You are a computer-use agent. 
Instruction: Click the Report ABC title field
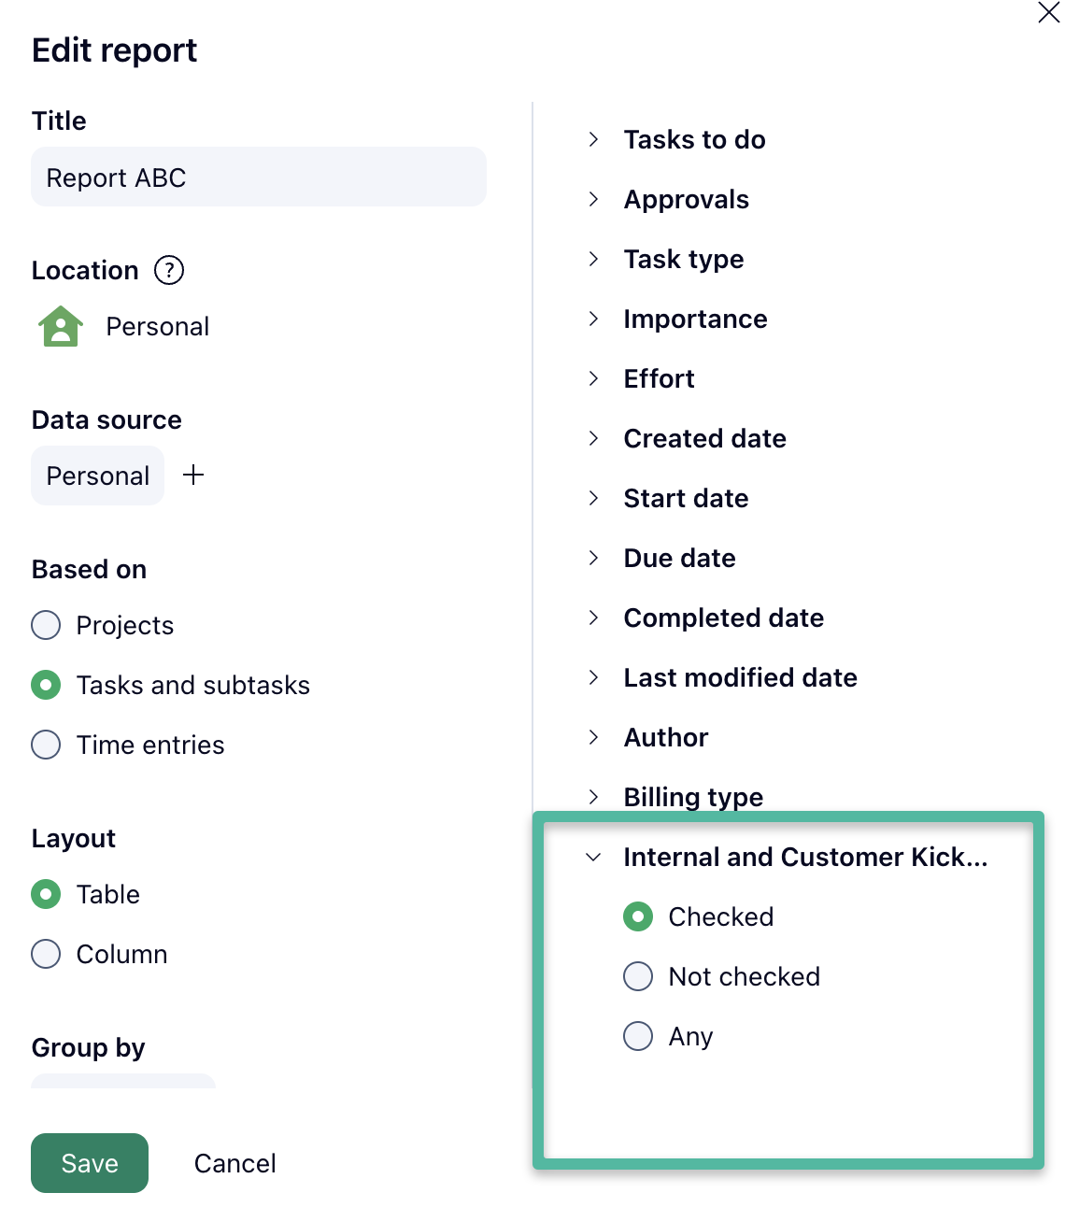click(259, 177)
